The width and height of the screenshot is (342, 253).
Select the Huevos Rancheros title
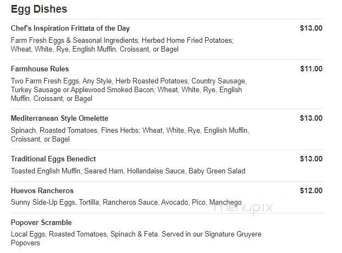click(x=42, y=191)
